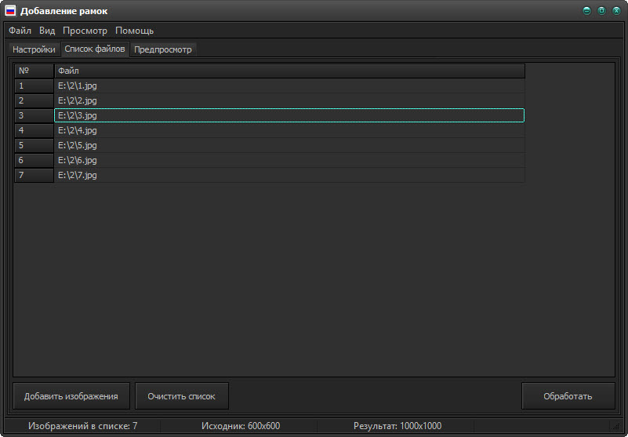The image size is (628, 437).
Task: Click row number 7 cell
Action: point(34,175)
